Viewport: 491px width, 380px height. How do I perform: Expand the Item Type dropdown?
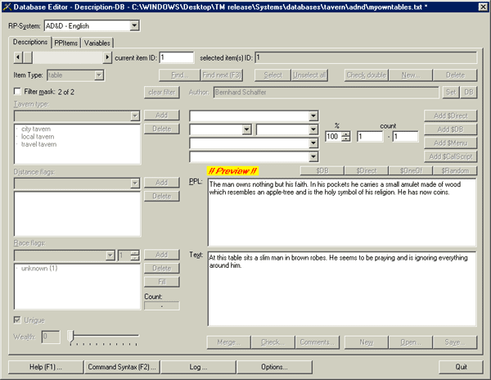(98, 75)
